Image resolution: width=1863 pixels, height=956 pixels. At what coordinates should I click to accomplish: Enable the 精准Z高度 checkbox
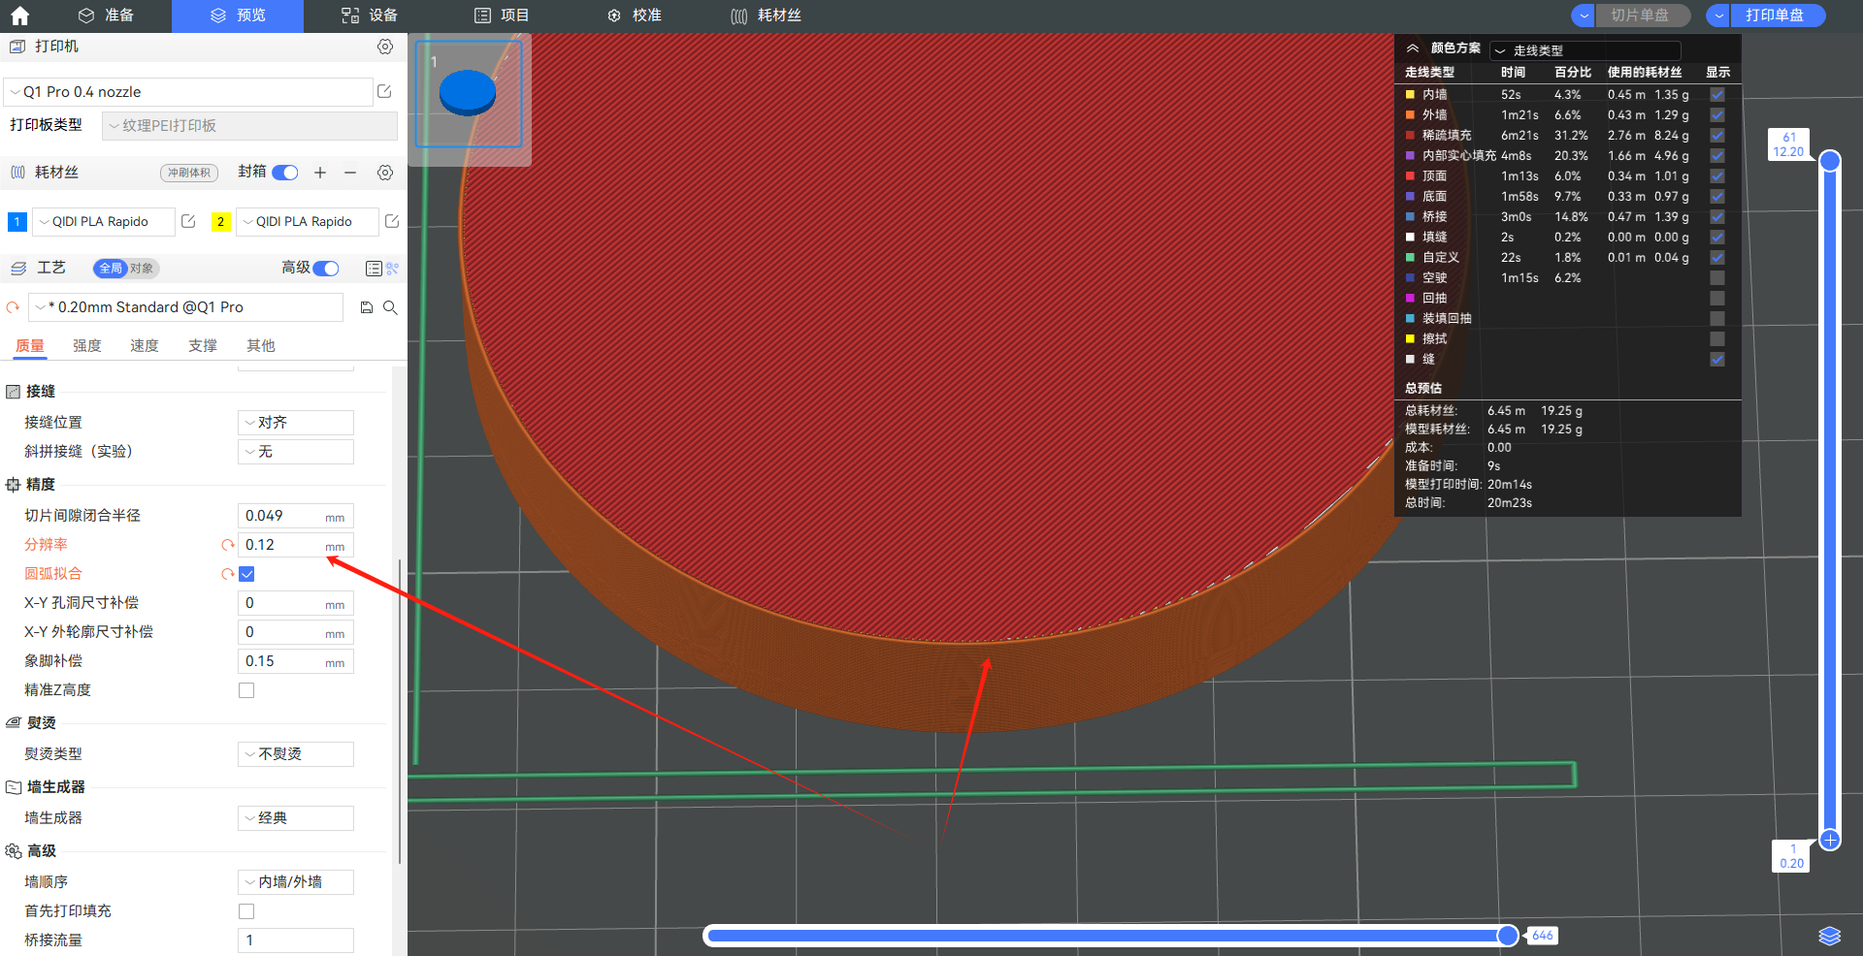(x=246, y=690)
